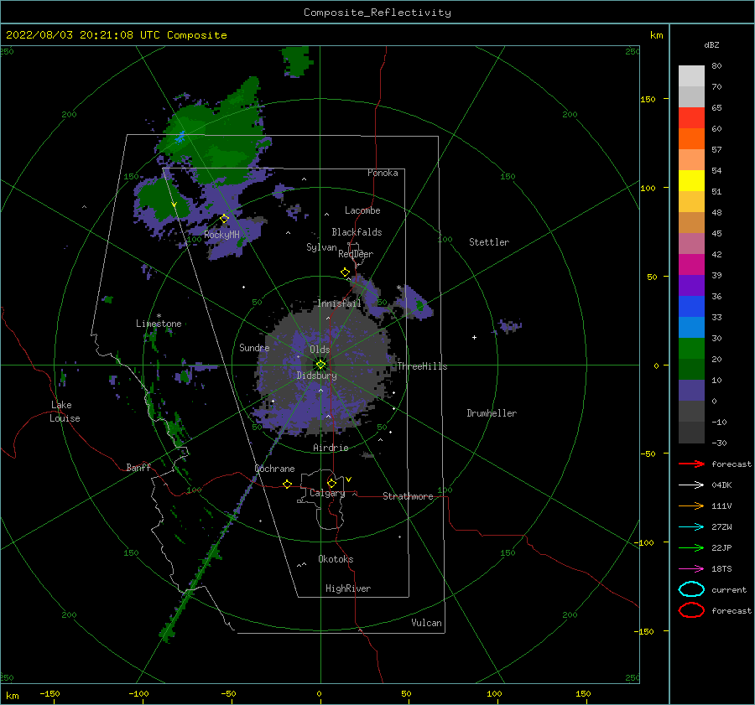Click the yellow diamond marker near Cochrane
Screen dimensions: 755x705
[x=287, y=484]
